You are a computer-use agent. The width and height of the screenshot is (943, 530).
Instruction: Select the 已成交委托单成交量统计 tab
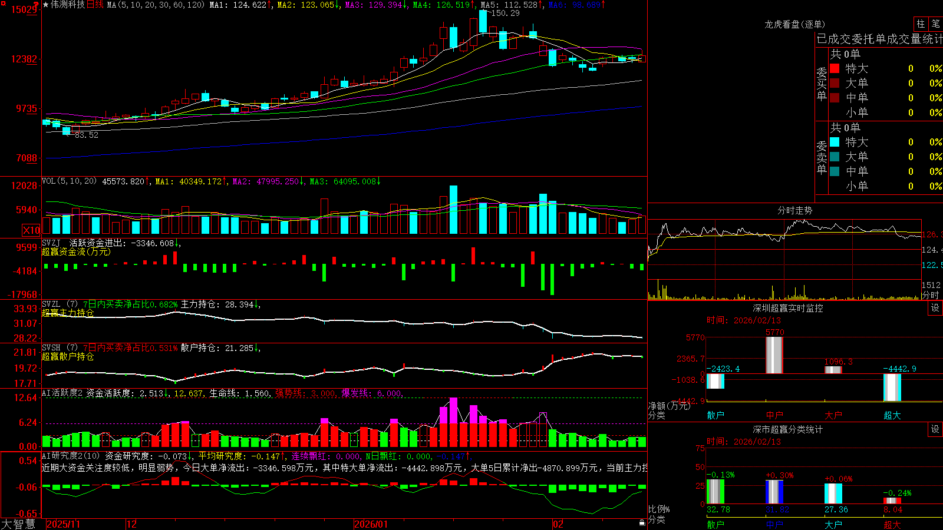(879, 39)
